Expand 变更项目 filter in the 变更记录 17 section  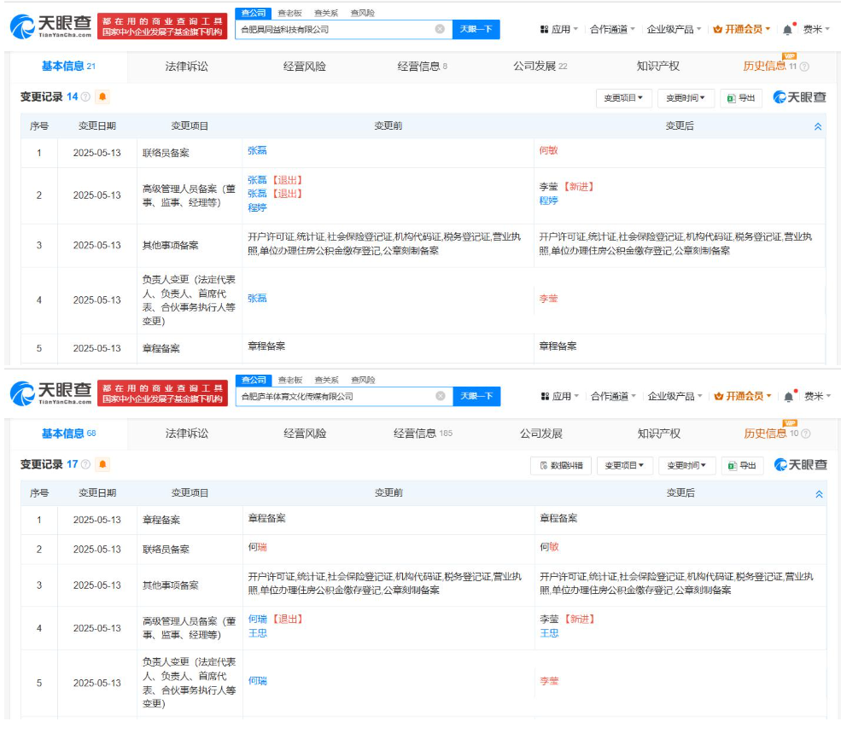coord(624,466)
